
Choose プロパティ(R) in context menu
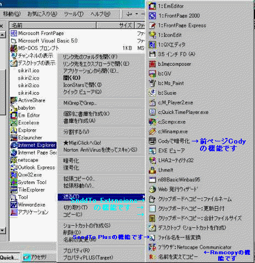(76, 250)
